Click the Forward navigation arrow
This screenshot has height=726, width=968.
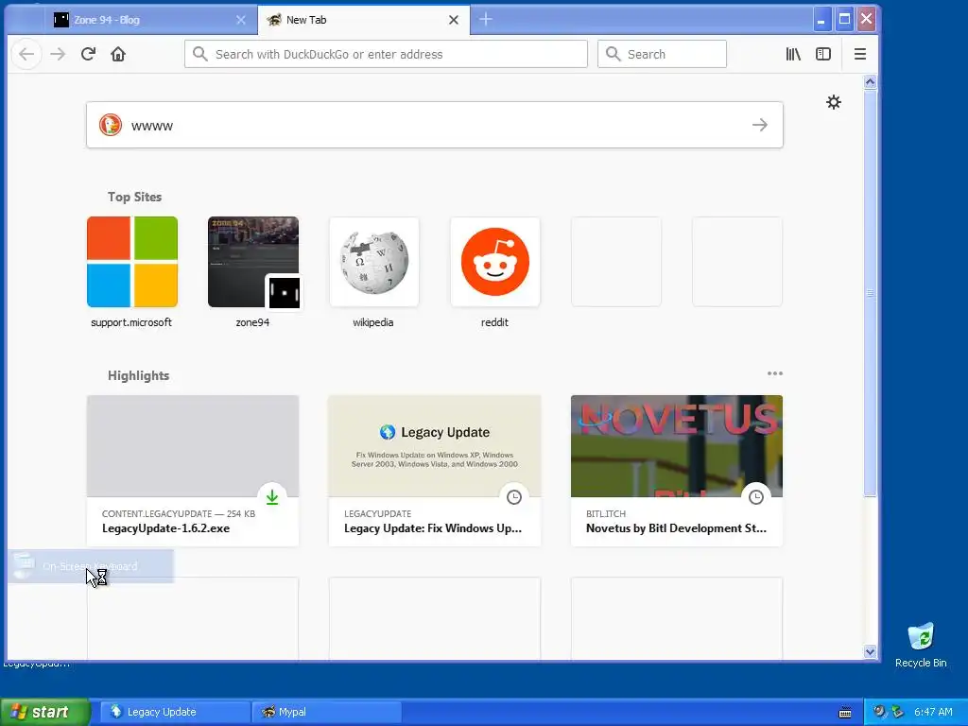tap(58, 54)
